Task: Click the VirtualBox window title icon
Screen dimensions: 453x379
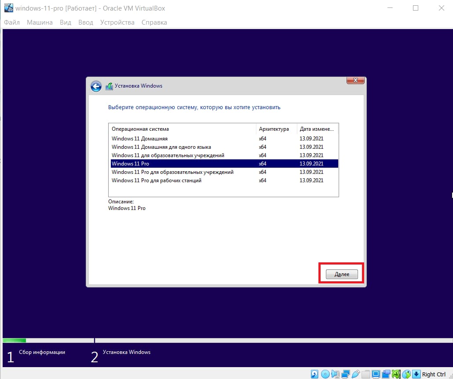Action: [x=8, y=8]
